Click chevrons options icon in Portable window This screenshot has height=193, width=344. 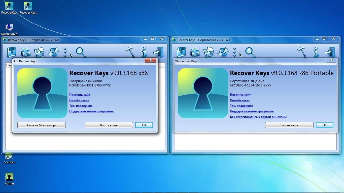pyautogui.click(x=235, y=52)
